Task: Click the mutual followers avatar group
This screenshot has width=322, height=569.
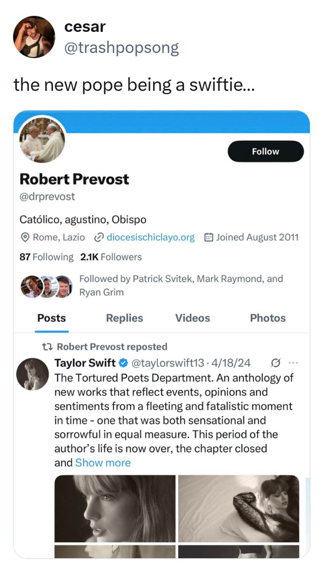Action: coord(46,286)
